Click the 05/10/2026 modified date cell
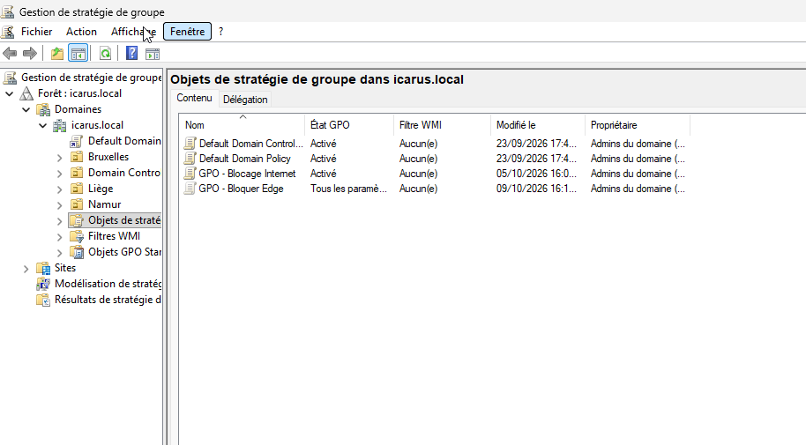This screenshot has height=445, width=806. pyautogui.click(x=536, y=174)
